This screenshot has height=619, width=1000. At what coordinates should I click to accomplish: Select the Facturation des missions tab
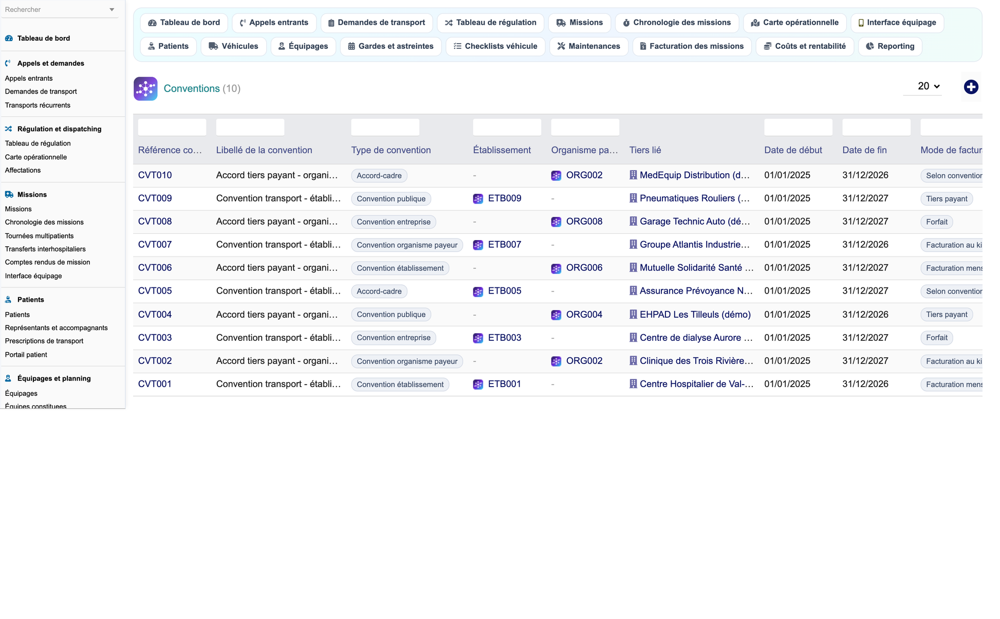[692, 46]
